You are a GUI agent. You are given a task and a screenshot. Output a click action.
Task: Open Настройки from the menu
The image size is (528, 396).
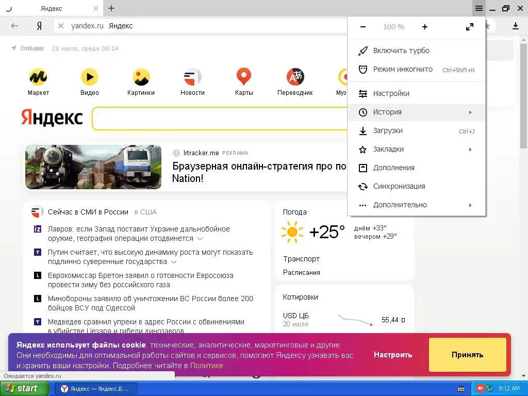[417, 94]
